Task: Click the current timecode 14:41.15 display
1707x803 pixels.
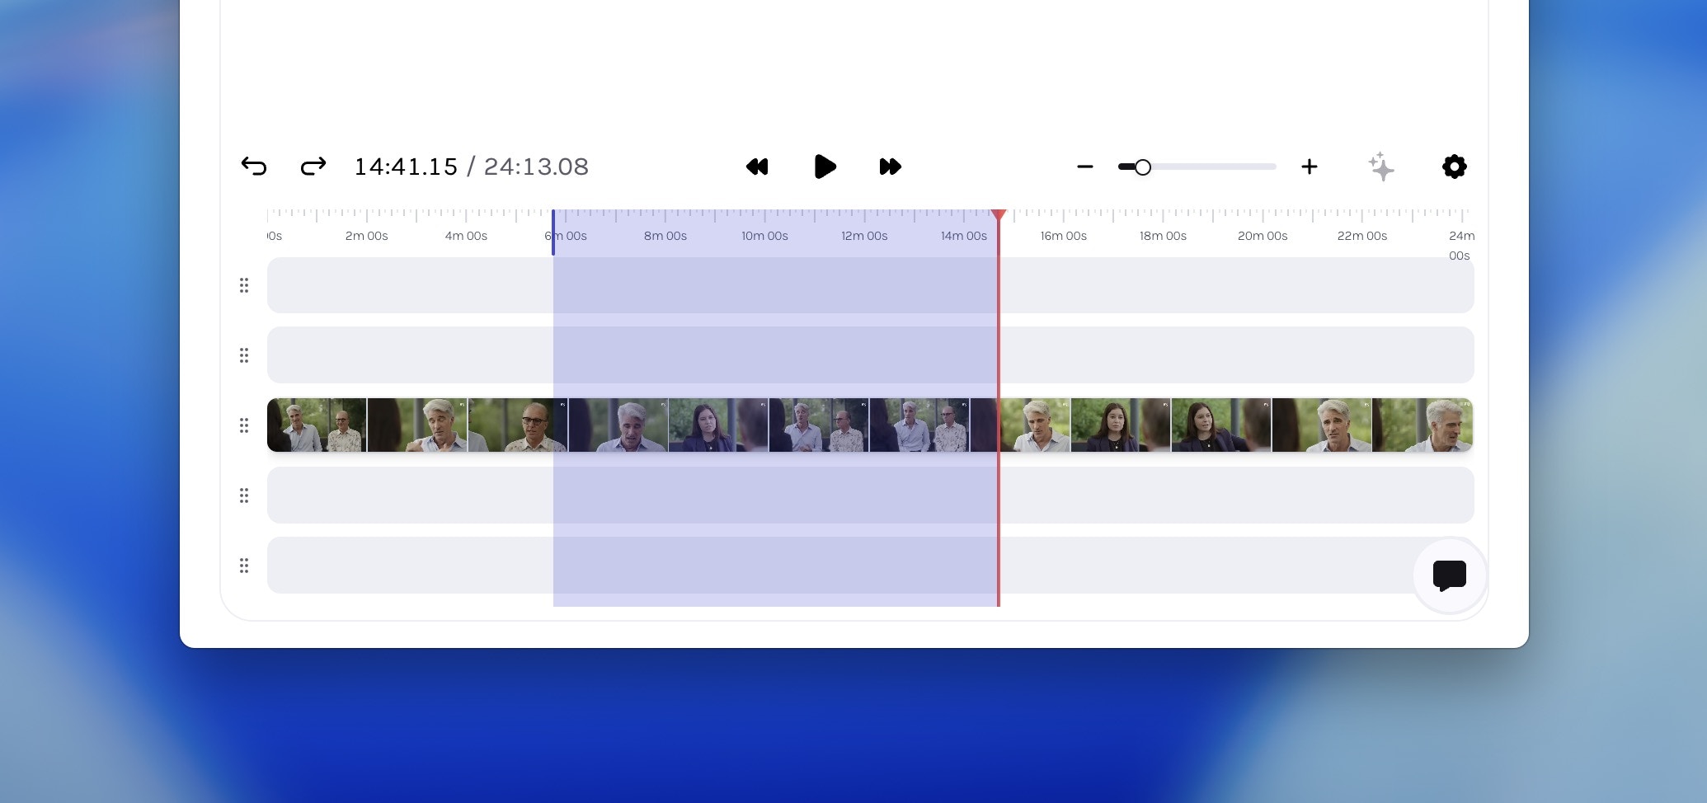Action: tap(406, 167)
